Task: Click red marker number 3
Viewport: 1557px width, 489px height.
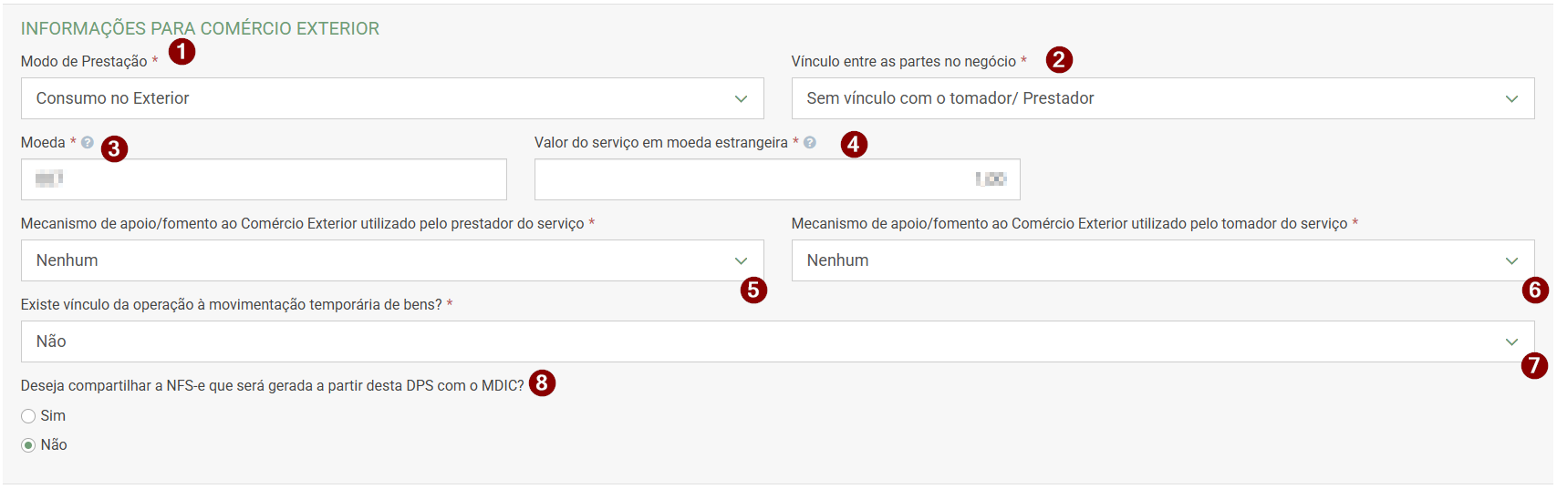Action: click(x=114, y=148)
